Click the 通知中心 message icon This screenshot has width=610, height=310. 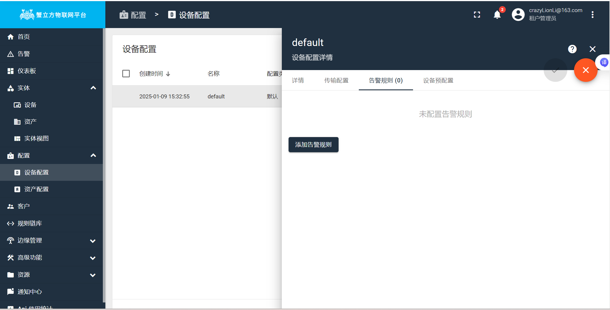(11, 292)
